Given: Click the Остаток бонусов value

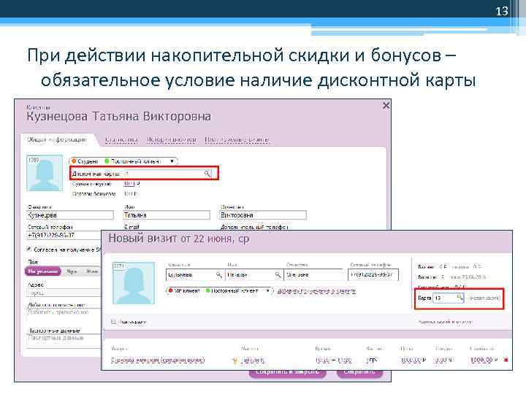Looking at the screenshot, I should point(131,193).
